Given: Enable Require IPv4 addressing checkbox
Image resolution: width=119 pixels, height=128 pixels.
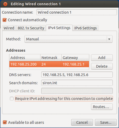Looking at the screenshot, I should (x=12, y=99).
